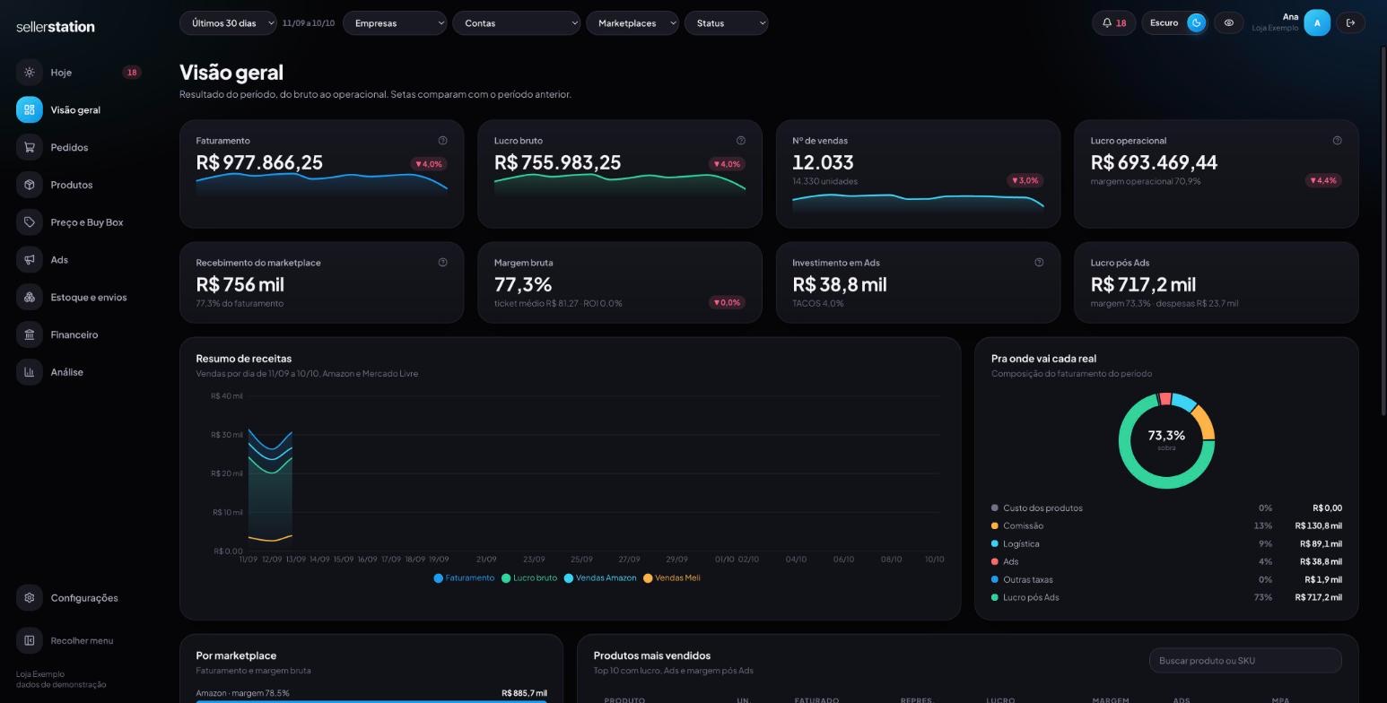Open the Configurações link label
Screen dimensions: 1387x703
pos(84,598)
